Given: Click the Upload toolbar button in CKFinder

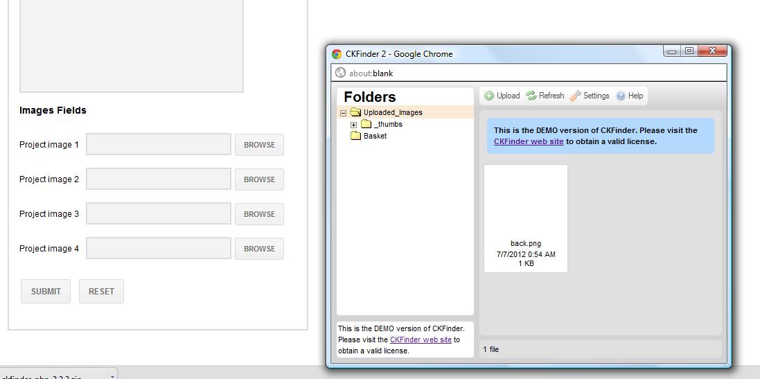Looking at the screenshot, I should pyautogui.click(x=502, y=96).
